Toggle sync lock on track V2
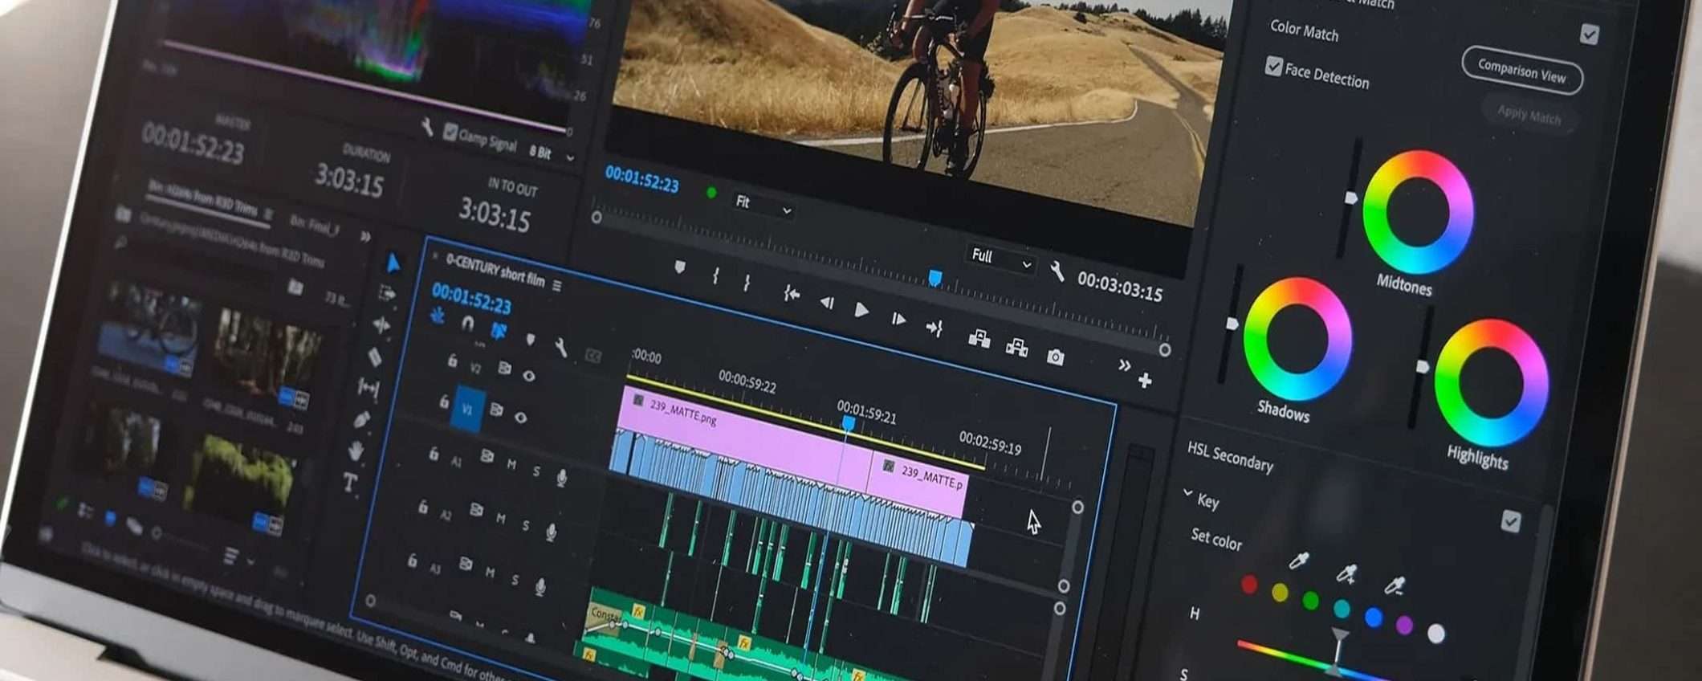Screen dimensions: 1702x681 [504, 368]
